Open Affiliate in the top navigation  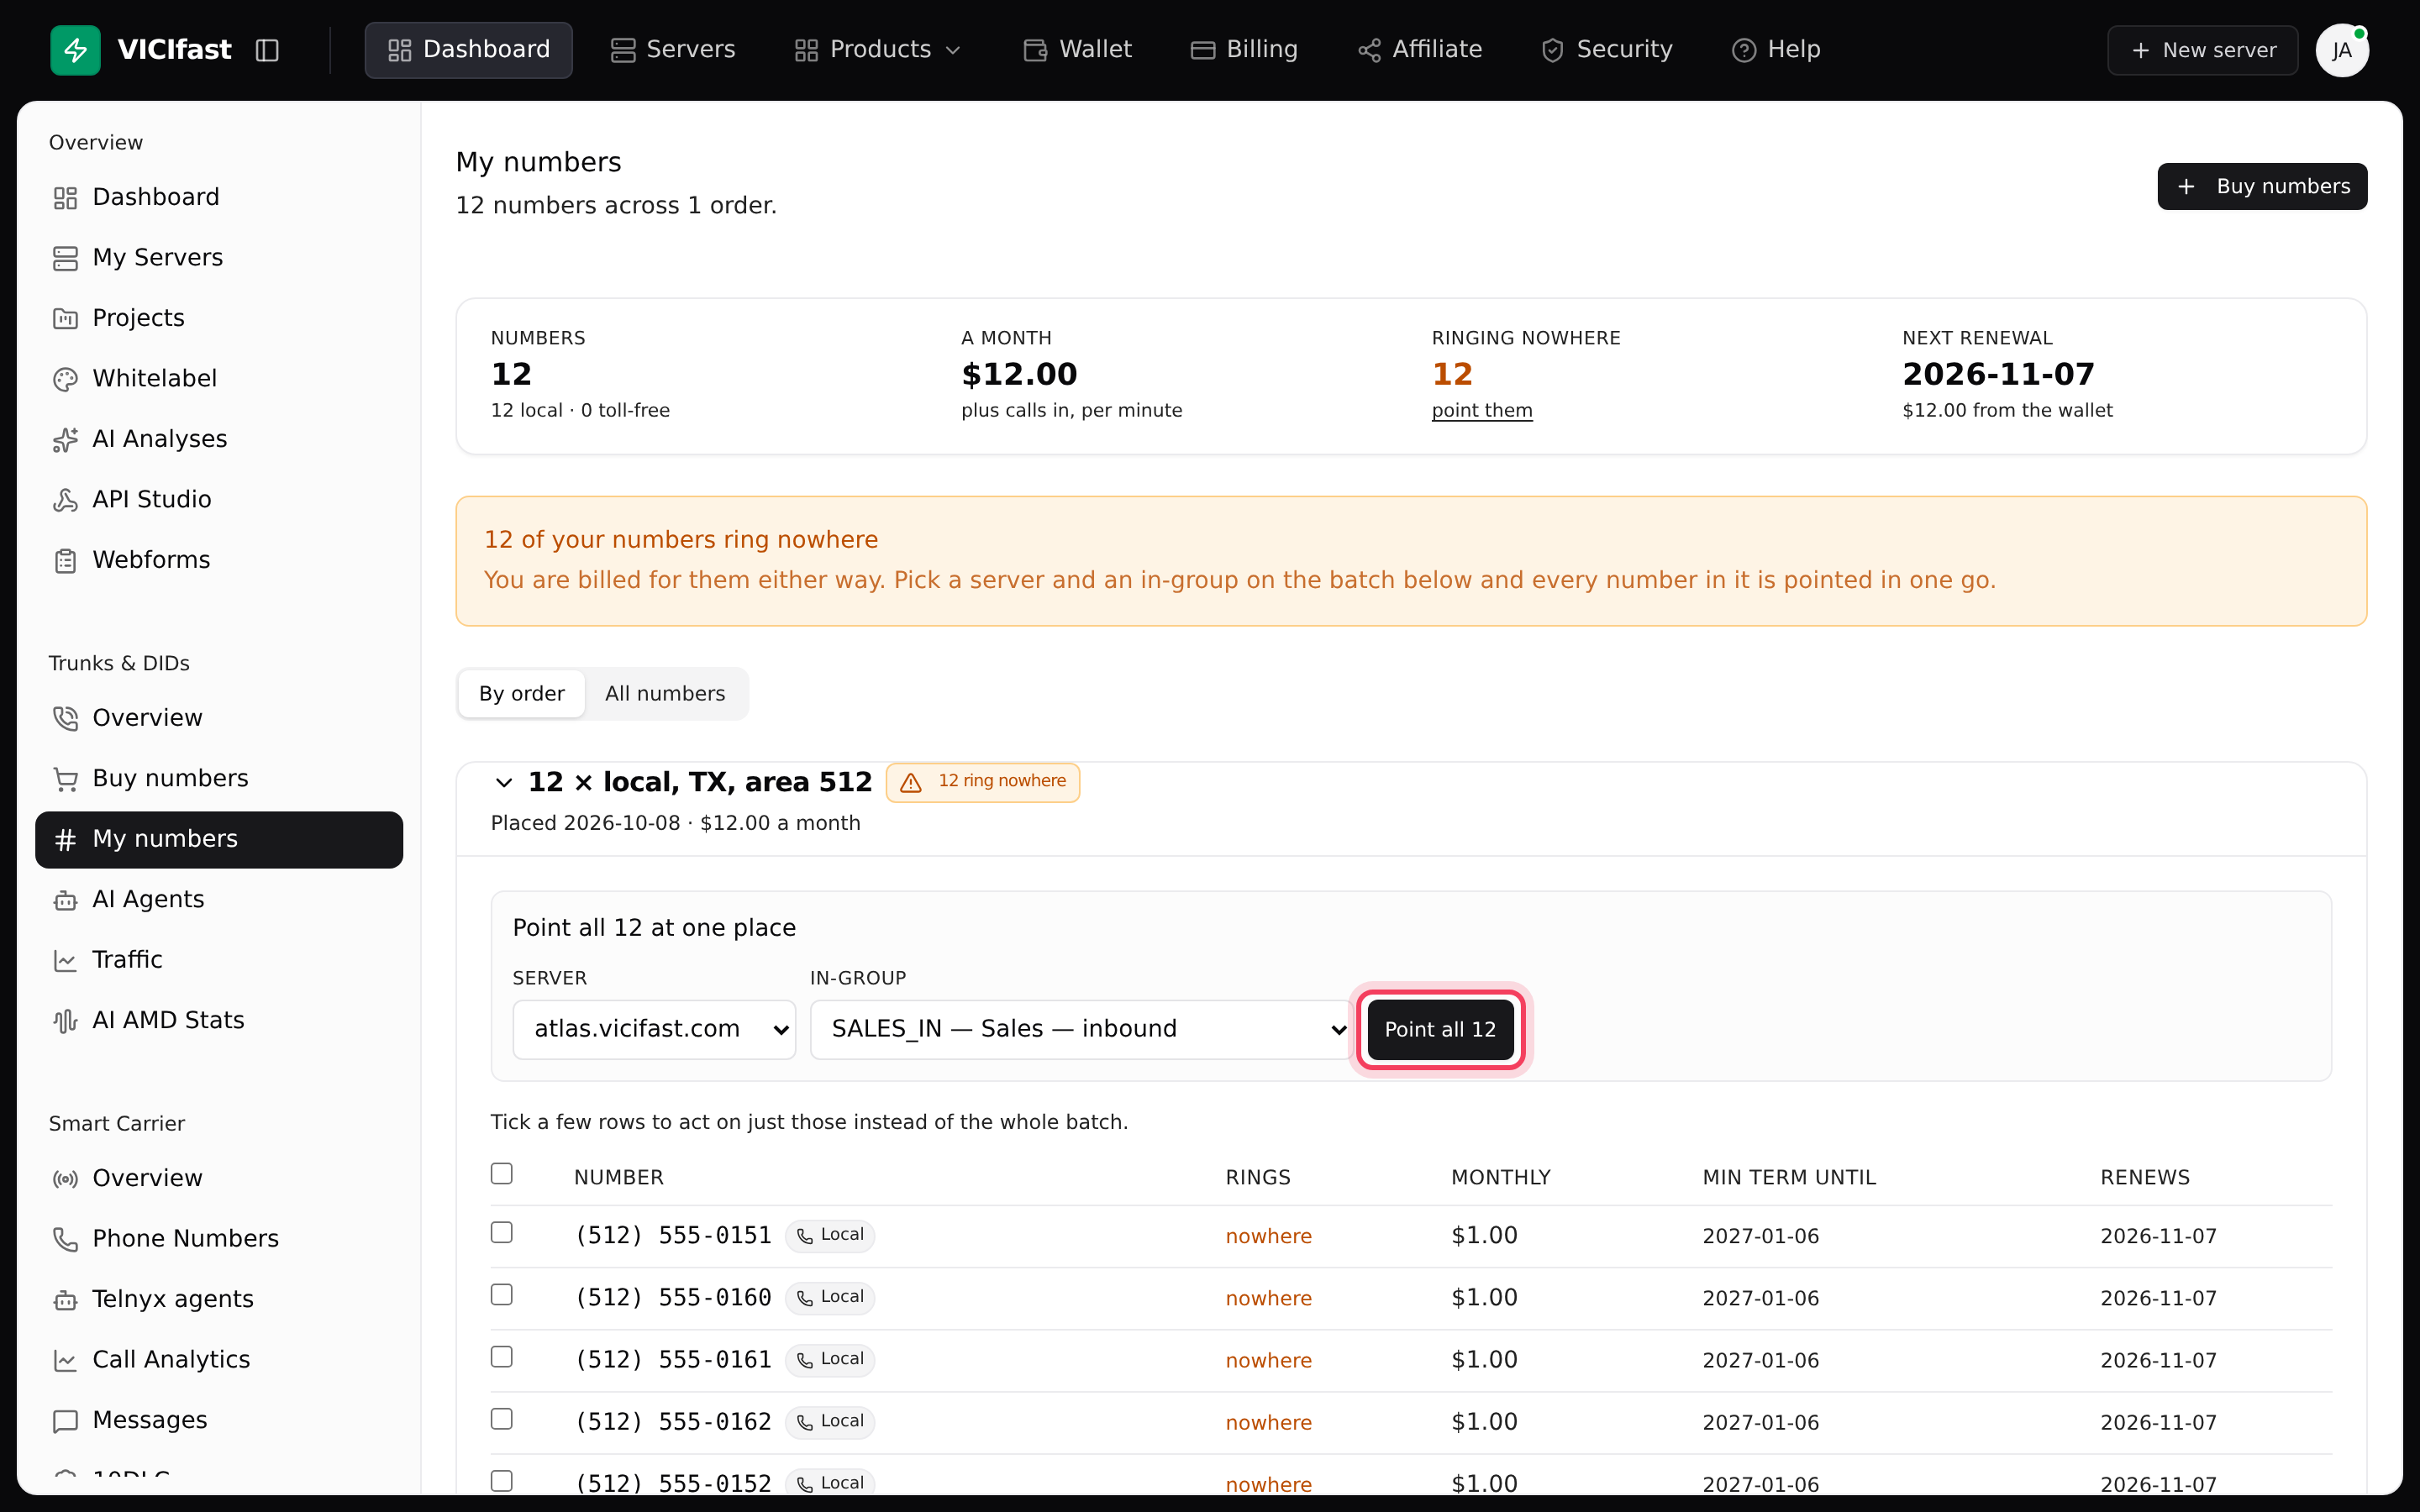tap(1419, 50)
